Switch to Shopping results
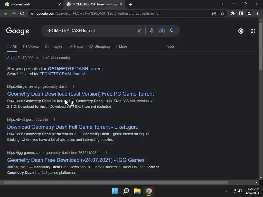Viewport: 263px width, 197px height. [x=100, y=47]
